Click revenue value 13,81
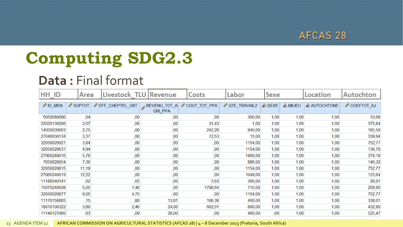 [173, 200]
